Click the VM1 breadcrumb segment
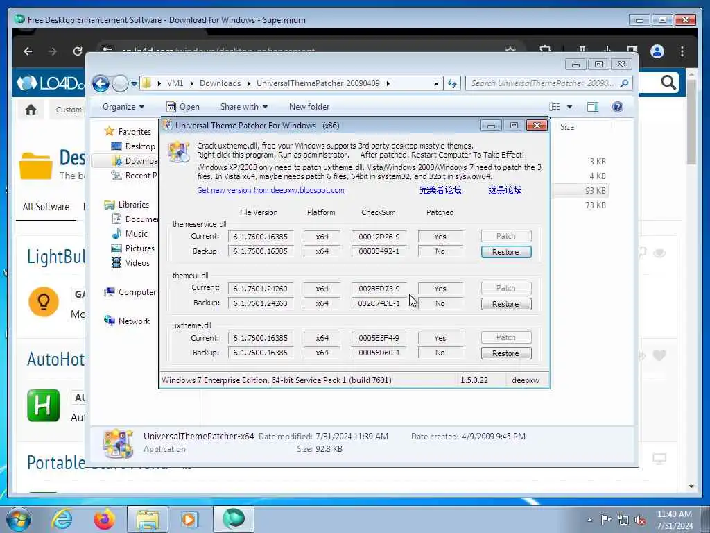The width and height of the screenshot is (710, 533). pyautogui.click(x=175, y=83)
